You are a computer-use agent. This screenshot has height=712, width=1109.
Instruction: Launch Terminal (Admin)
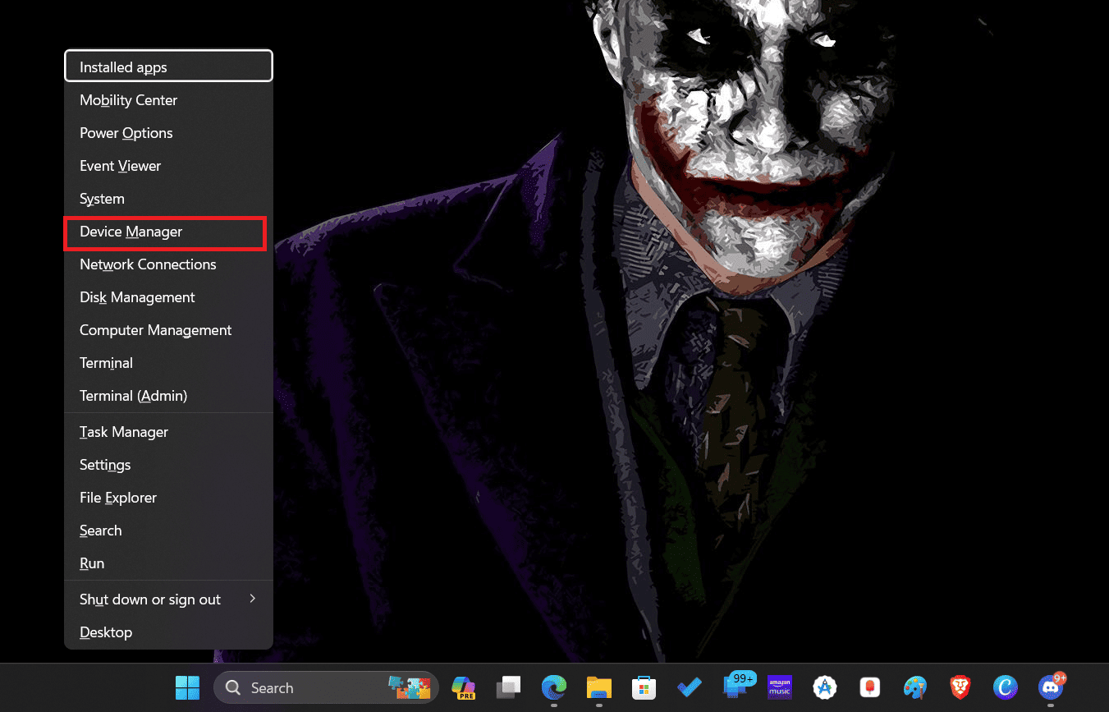click(x=133, y=396)
